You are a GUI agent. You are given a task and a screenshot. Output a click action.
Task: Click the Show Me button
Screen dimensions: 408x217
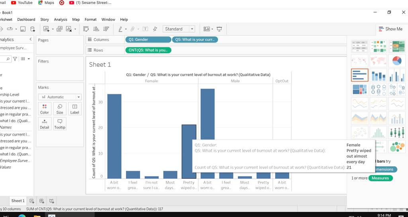click(x=390, y=29)
